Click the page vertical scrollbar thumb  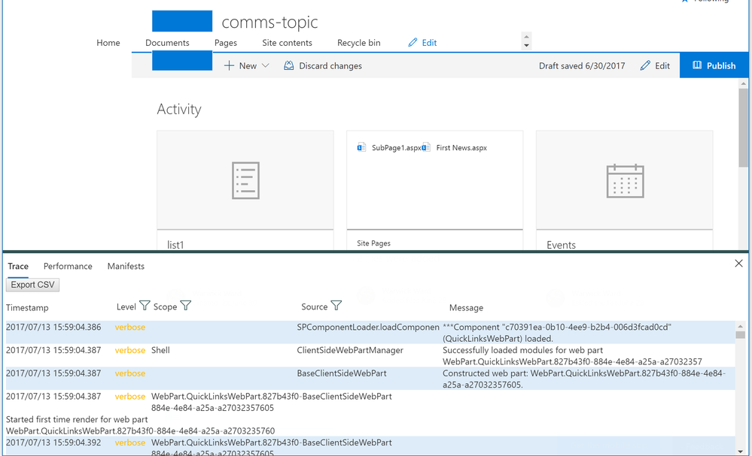tap(743, 127)
